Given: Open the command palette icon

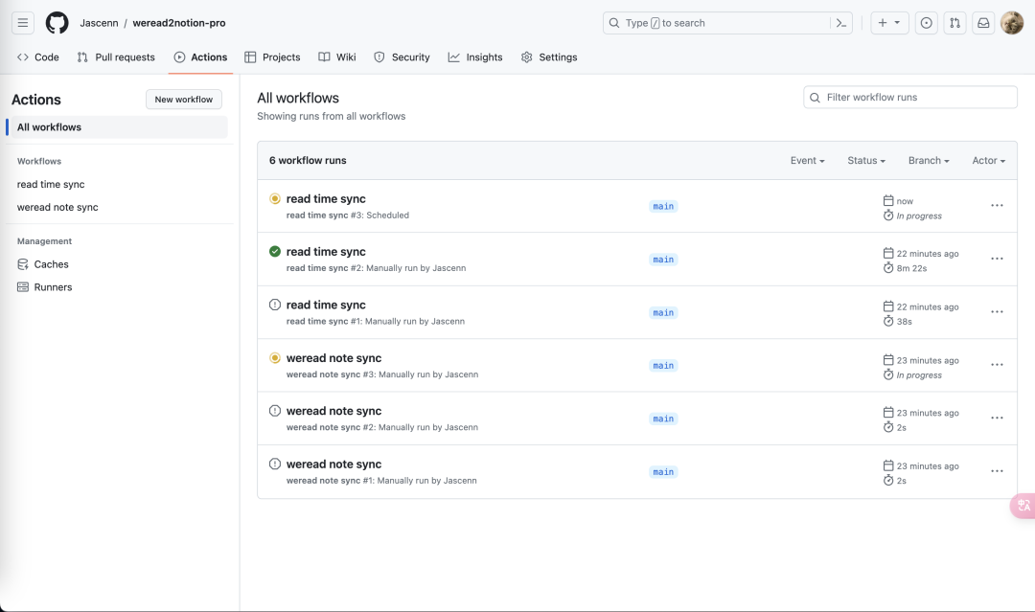Looking at the screenshot, I should pos(841,23).
